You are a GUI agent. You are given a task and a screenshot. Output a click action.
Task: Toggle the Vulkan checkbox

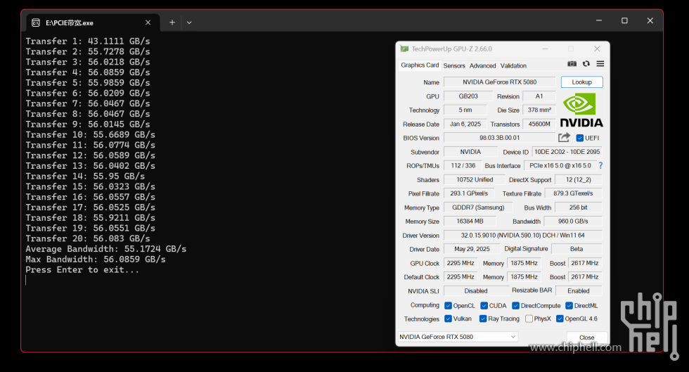(449, 319)
